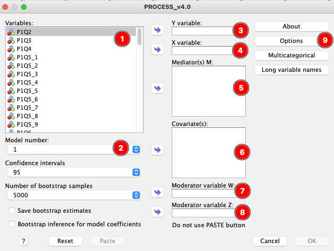Click the Y variable input field

tap(202, 31)
